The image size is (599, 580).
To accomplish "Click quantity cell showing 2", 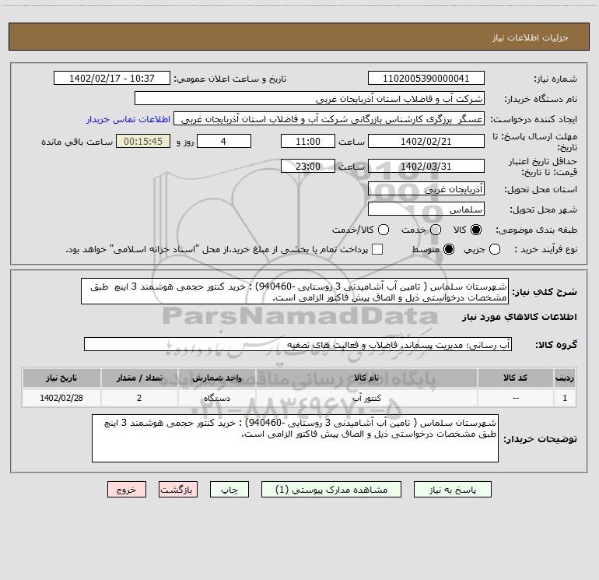I will coord(139,398).
